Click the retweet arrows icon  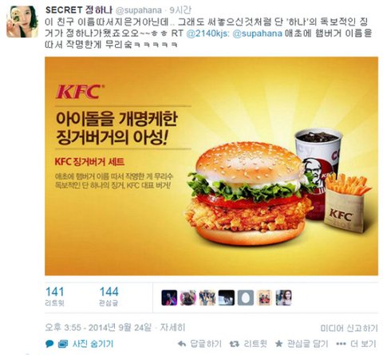pyautogui.click(x=235, y=344)
